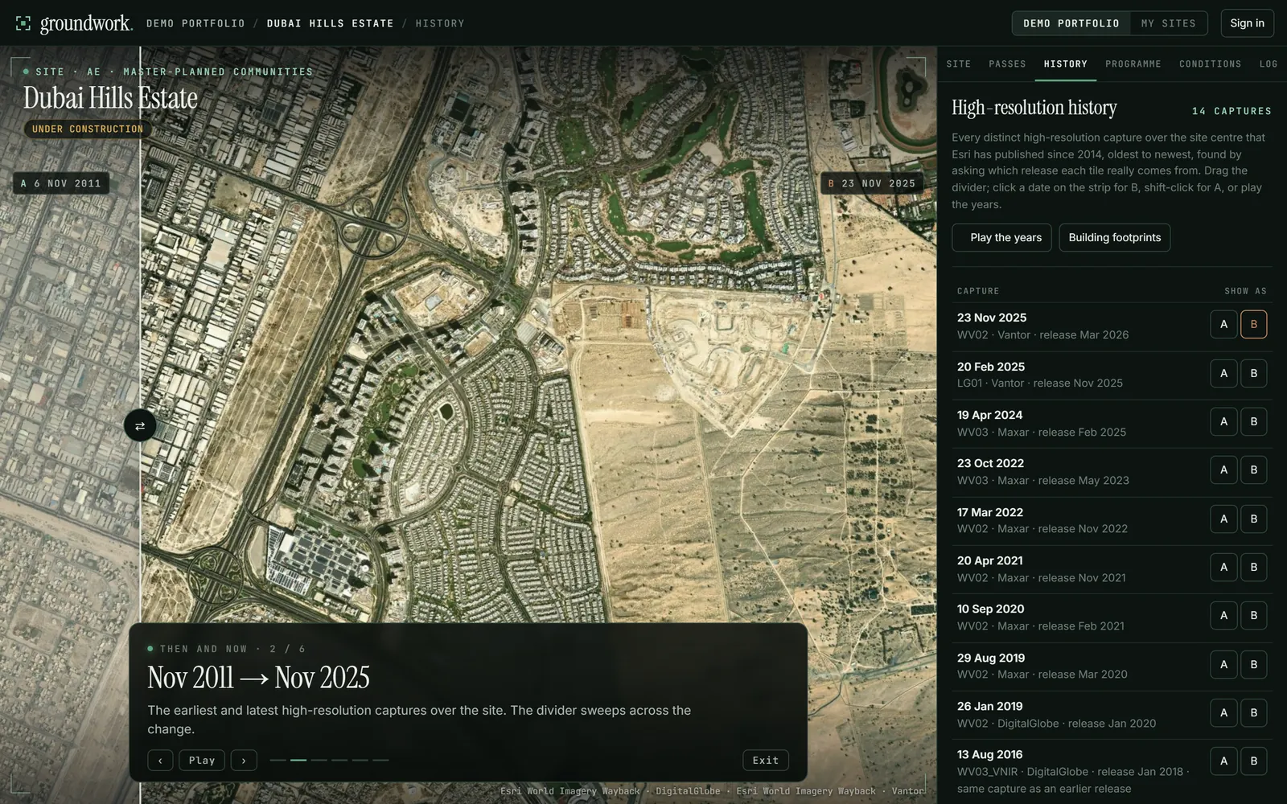The image size is (1287, 804).
Task: Click the Sign in button
Action: coord(1247,23)
